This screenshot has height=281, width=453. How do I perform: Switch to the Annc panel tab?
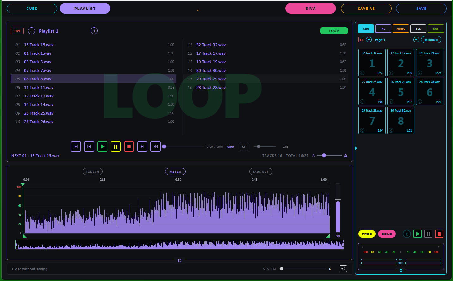[x=401, y=28]
